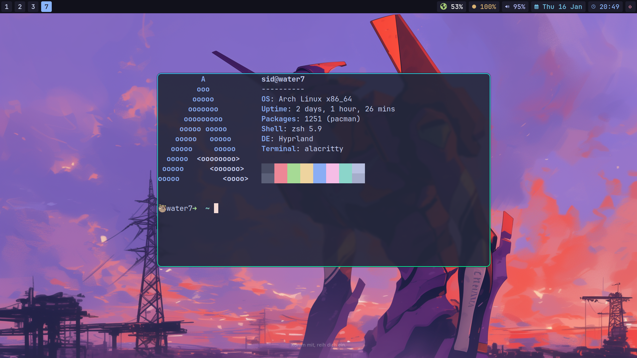Screen dimensions: 637x358
Task: Click the Packages: 1251 (pacman) line
Action: pyautogui.click(x=311, y=119)
